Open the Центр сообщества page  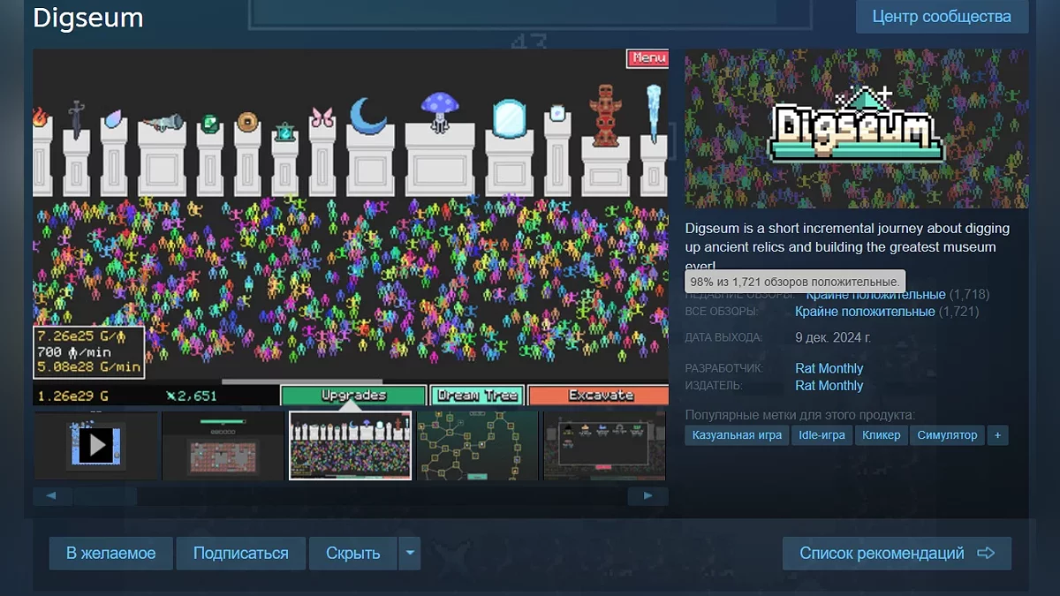point(942,17)
